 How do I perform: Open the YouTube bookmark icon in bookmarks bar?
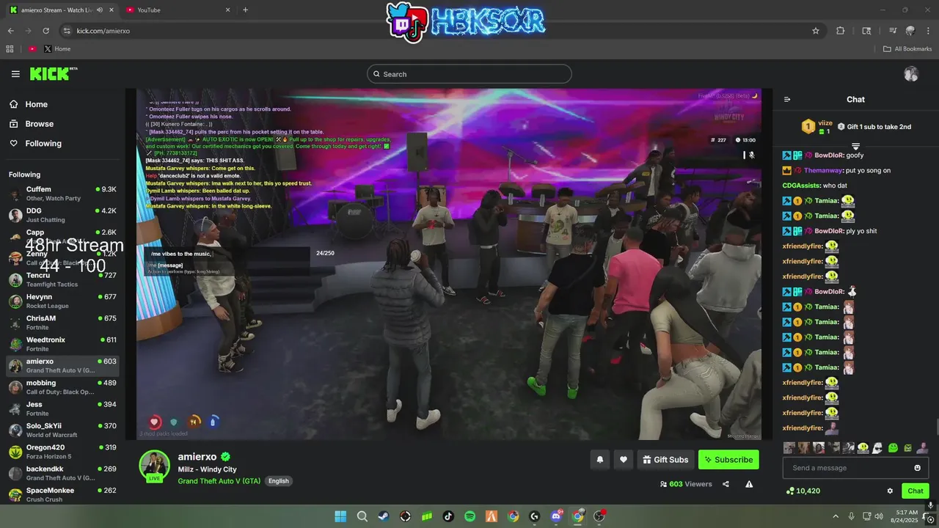coord(32,49)
